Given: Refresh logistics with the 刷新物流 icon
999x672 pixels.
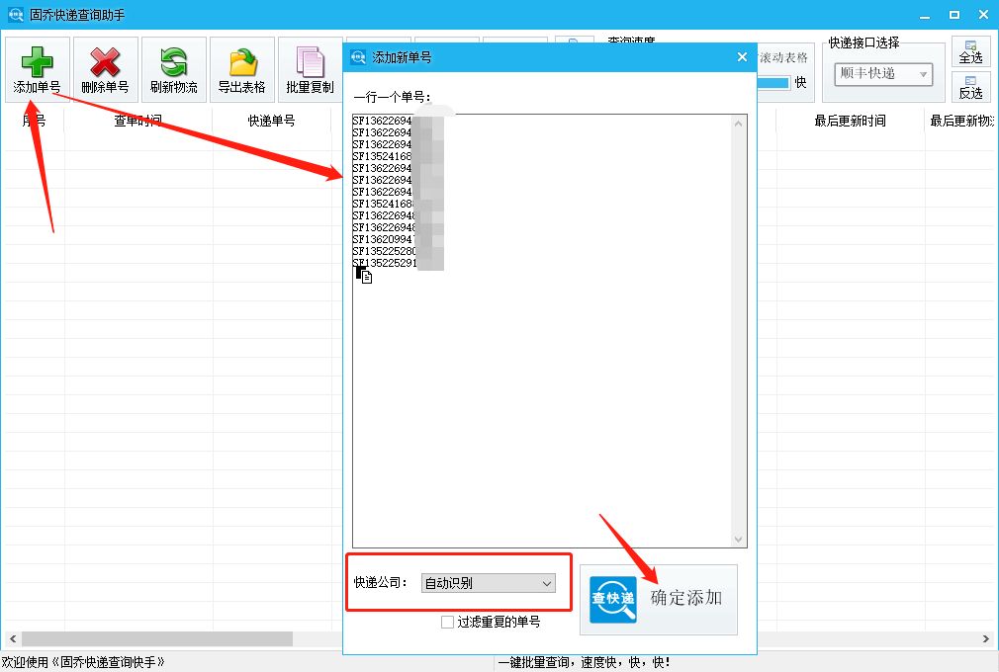Looking at the screenshot, I should 172,67.
